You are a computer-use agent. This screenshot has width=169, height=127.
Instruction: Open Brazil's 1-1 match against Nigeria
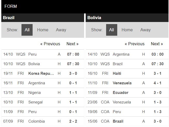coord(43,93)
